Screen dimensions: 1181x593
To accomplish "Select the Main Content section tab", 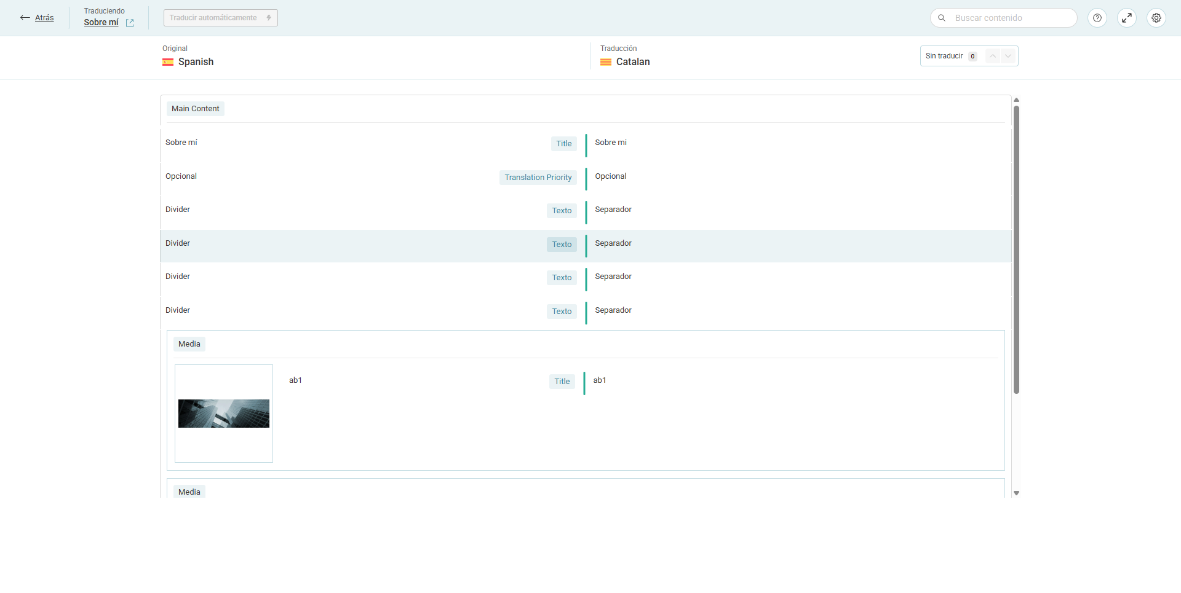I will tap(195, 109).
